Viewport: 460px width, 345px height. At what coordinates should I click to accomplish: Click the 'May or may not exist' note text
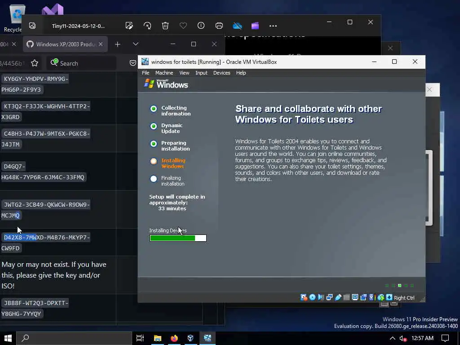(54, 275)
